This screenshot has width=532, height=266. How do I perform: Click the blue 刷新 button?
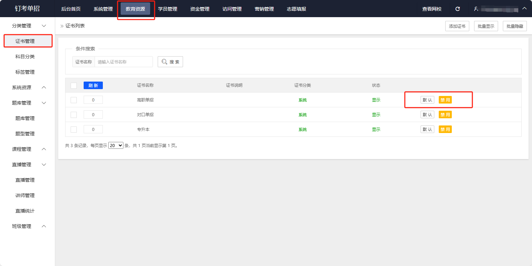pos(93,85)
